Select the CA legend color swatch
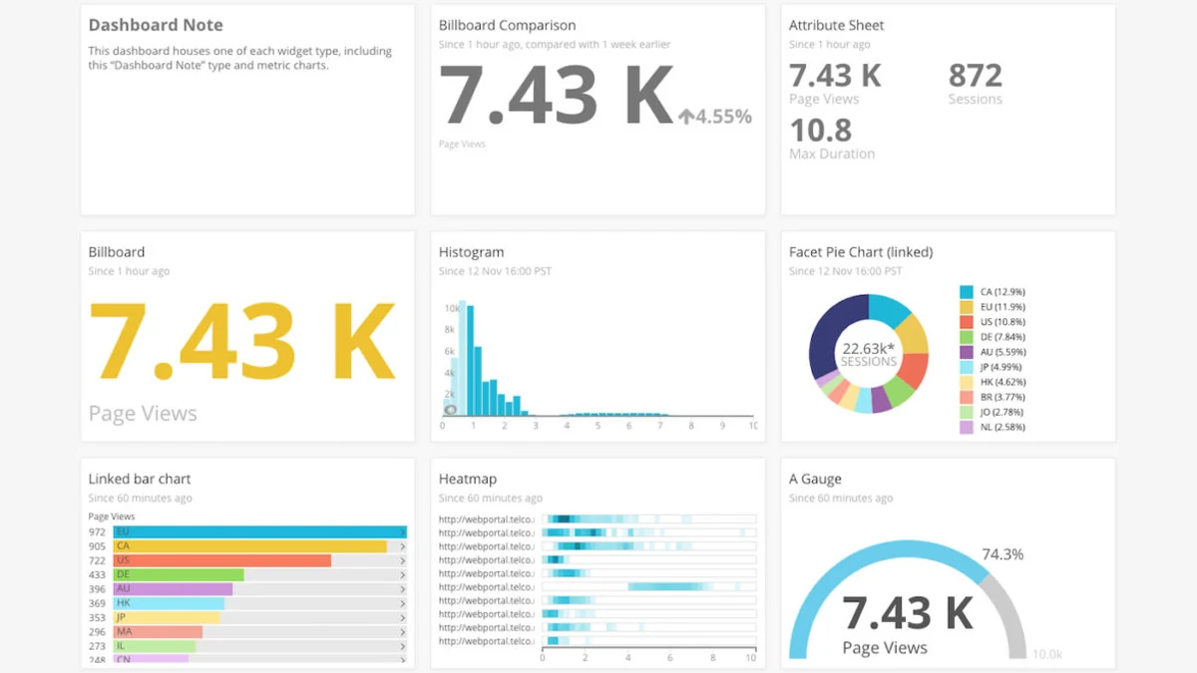This screenshot has width=1197, height=673. pyautogui.click(x=966, y=292)
